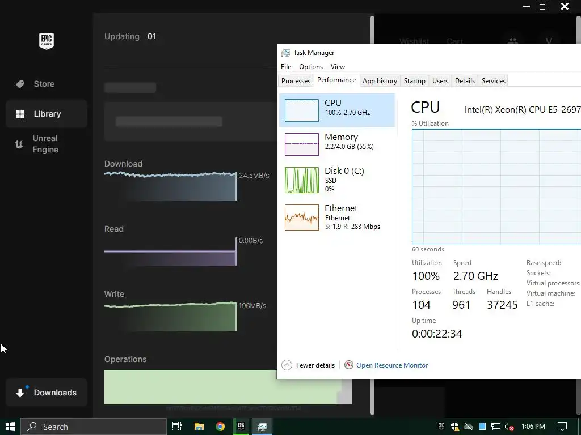Click the 24.5MB/s download speed value
Image resolution: width=581 pixels, height=435 pixels.
[254, 176]
